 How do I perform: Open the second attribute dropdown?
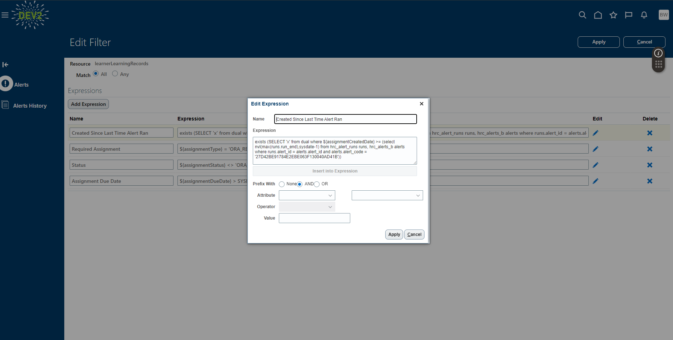point(387,195)
